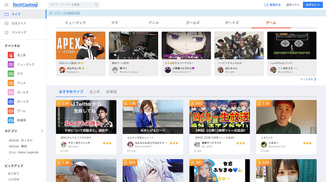This screenshot has width=326, height=182.
Task: Open the hamburger menu icon
Action: point(7,5)
